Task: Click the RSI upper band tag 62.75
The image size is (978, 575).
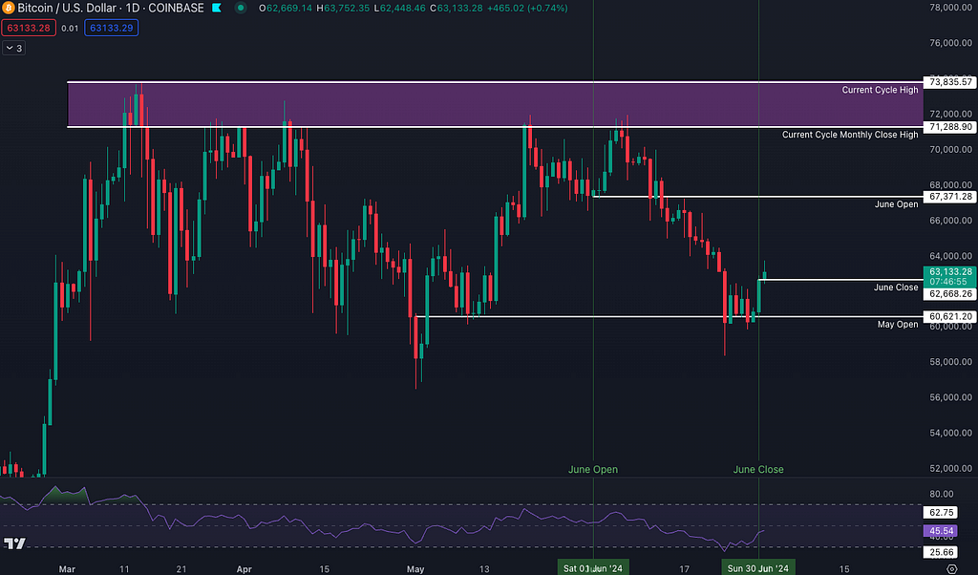Action: (x=941, y=513)
